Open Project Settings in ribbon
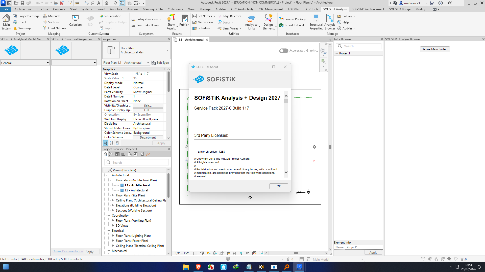 click(x=26, y=16)
